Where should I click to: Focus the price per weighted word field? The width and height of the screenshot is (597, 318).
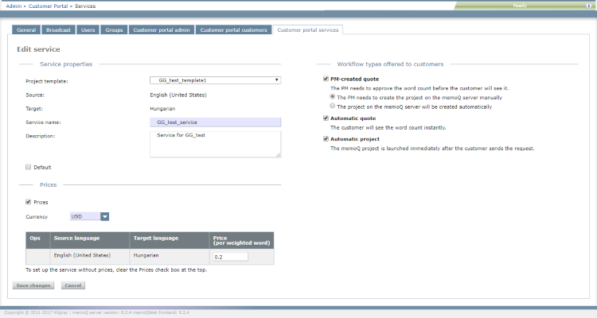pos(230,257)
